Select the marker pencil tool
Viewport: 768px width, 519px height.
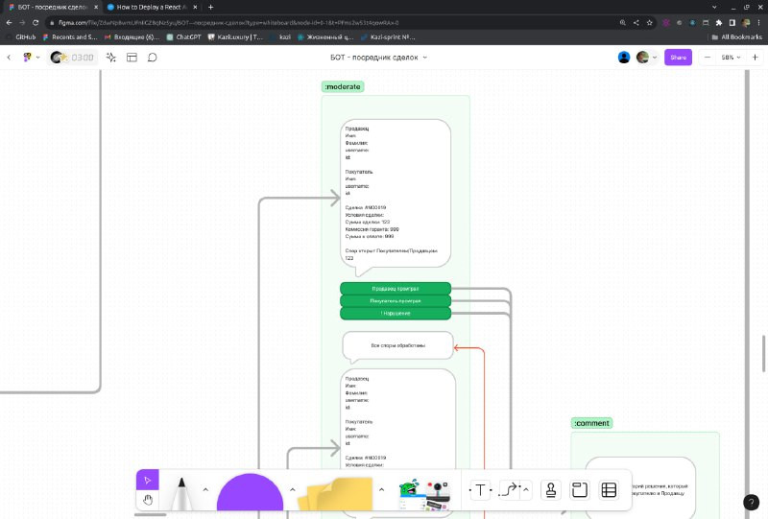(x=181, y=492)
